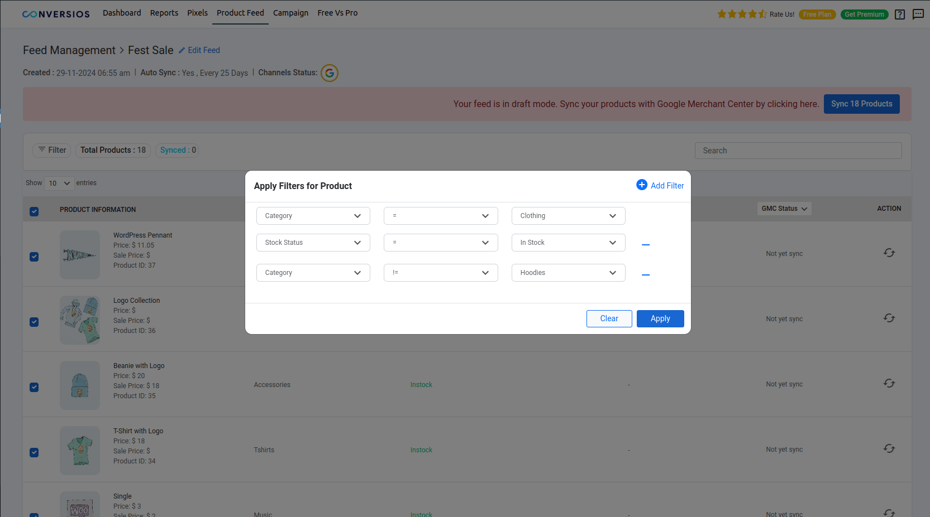Click the Synced : 0 badge

click(178, 150)
